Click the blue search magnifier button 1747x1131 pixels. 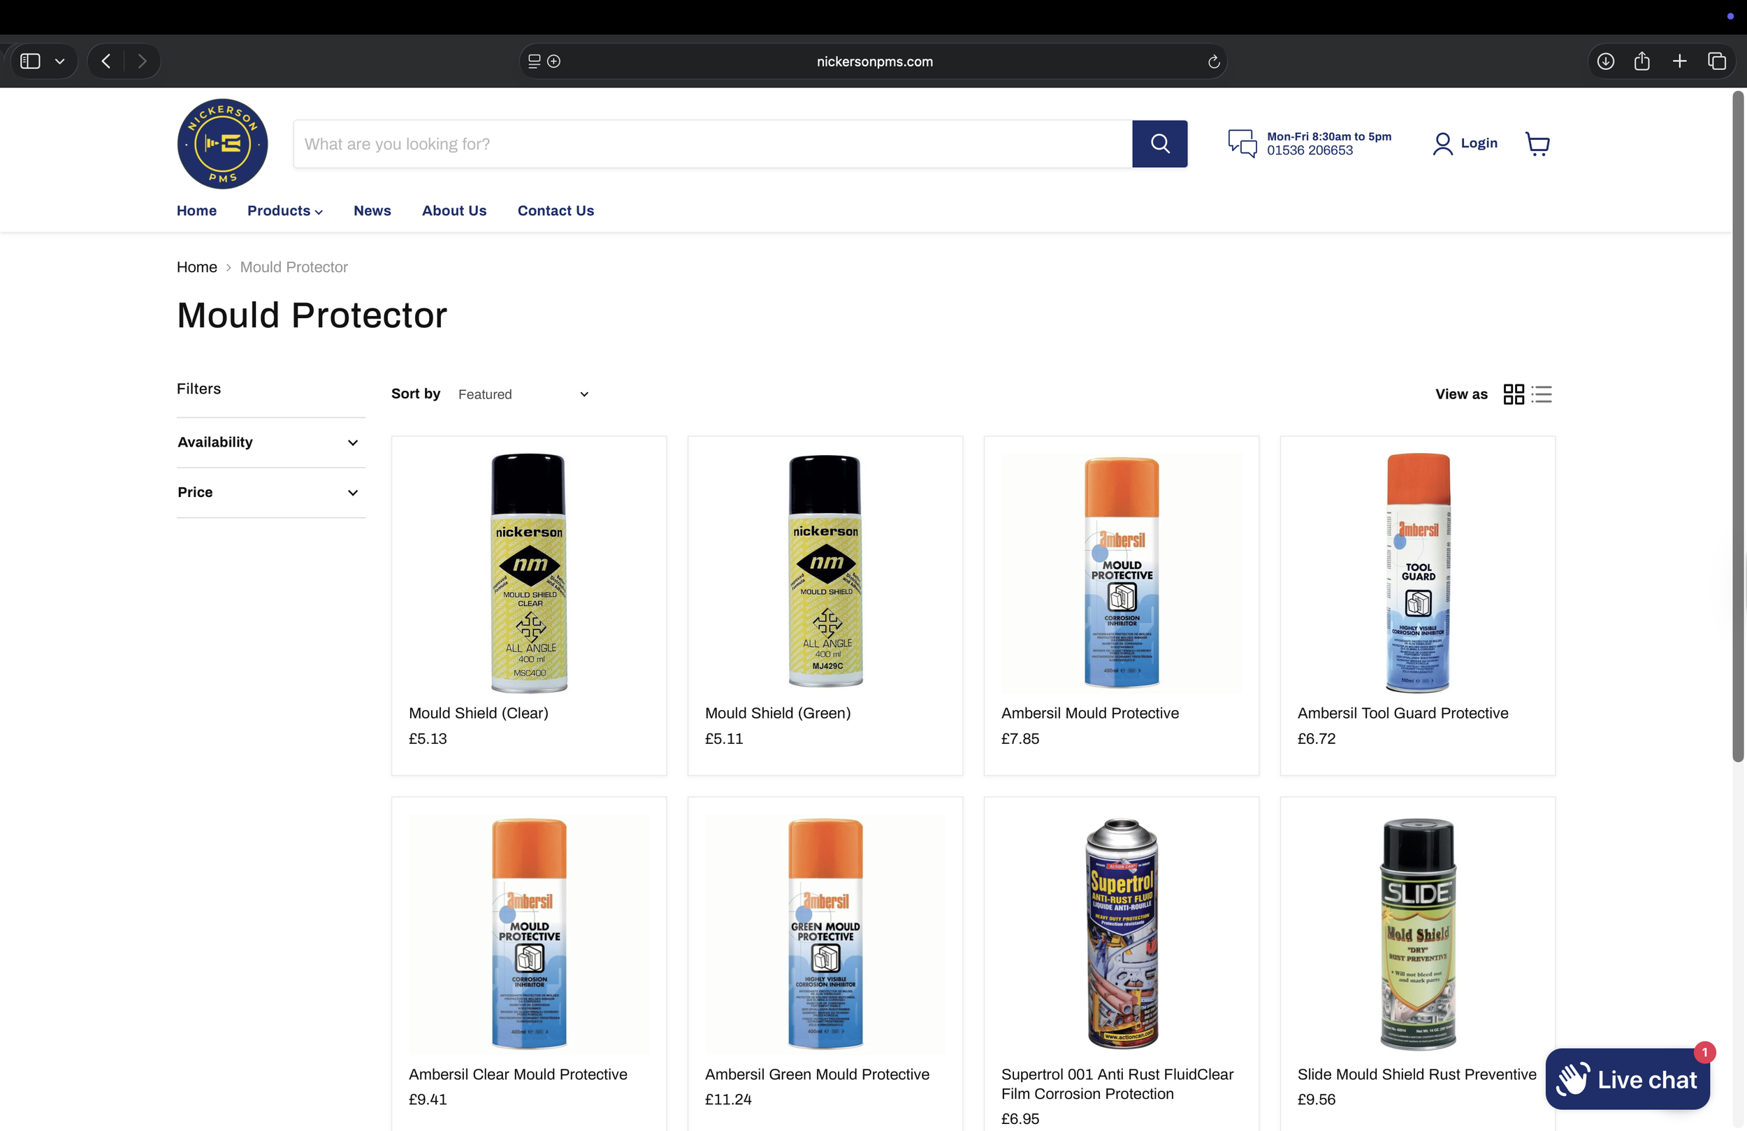(x=1159, y=144)
